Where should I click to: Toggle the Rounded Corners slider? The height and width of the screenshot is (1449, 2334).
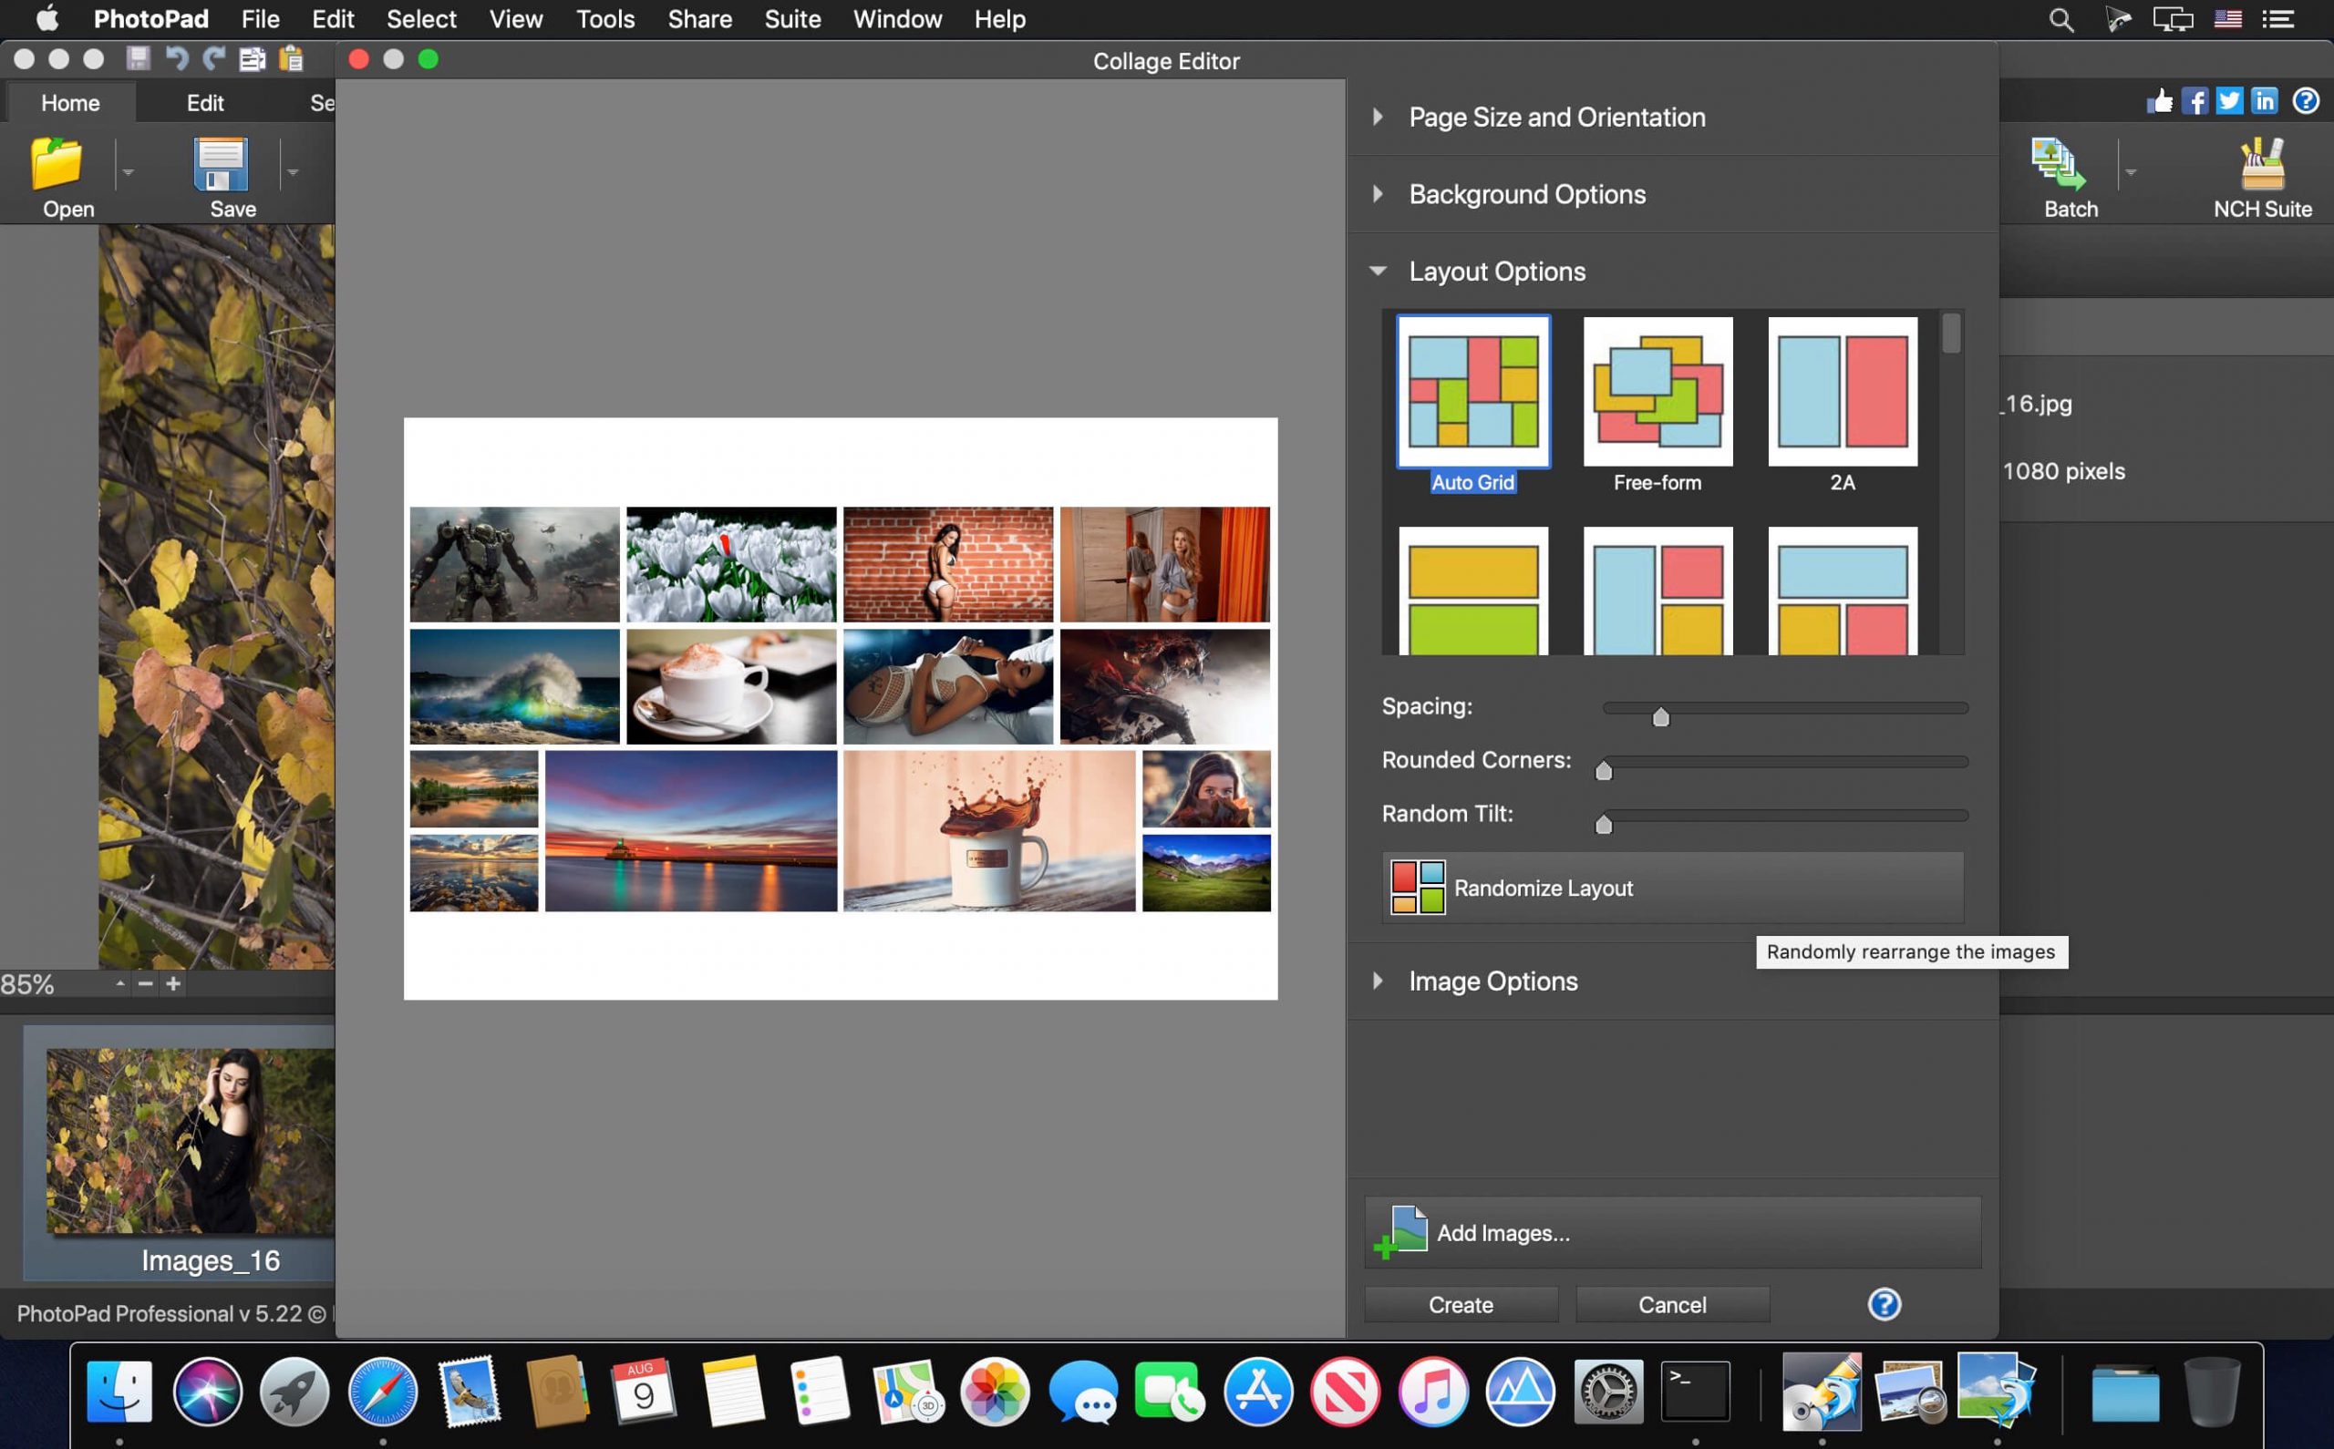[x=1601, y=771]
